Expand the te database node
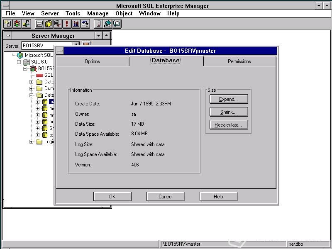The height and width of the screenshot is (249, 332). pos(37,135)
